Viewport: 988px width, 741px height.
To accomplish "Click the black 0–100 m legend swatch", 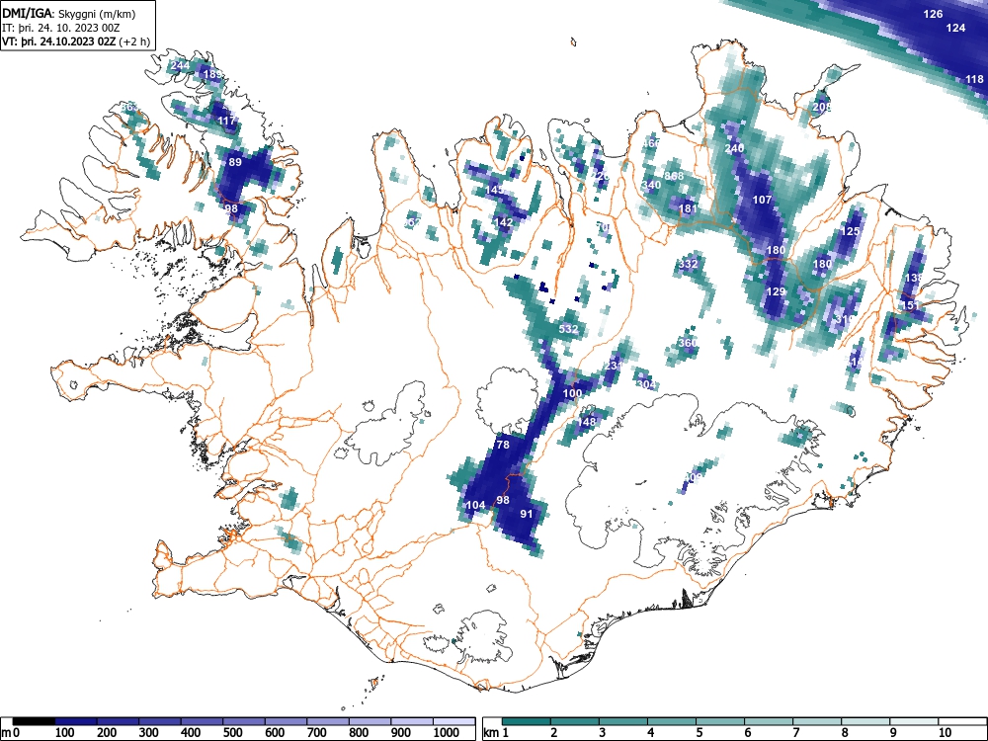I will 34,721.
